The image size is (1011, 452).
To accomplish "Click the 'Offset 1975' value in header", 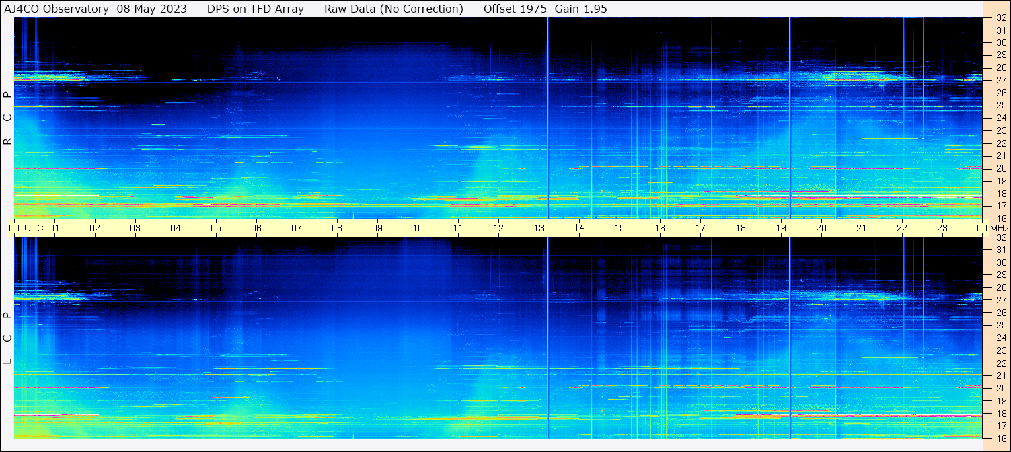I will tap(515, 9).
